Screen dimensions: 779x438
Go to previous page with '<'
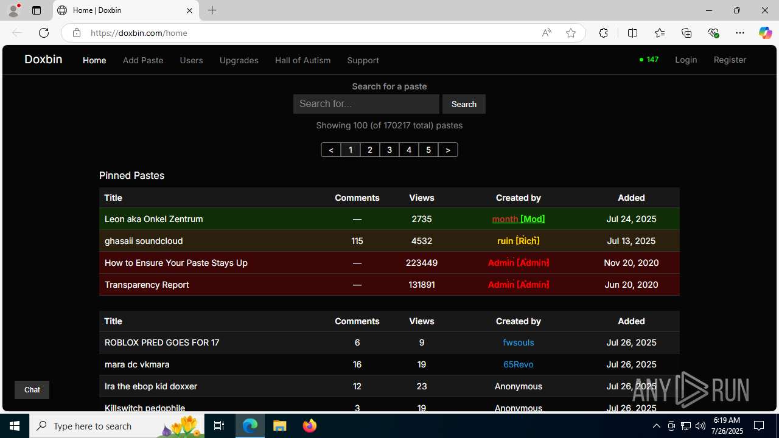click(x=331, y=150)
